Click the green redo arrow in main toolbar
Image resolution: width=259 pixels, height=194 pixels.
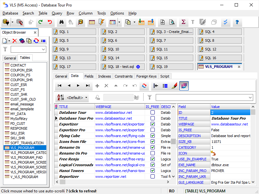tap(40, 22)
